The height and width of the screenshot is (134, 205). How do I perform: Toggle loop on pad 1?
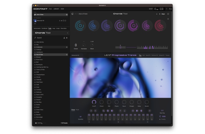[x=89, y=115]
